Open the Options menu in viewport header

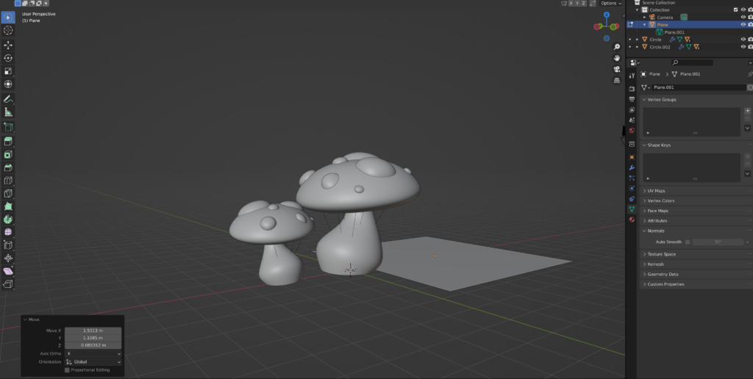[610, 4]
